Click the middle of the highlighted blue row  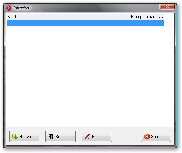tap(85, 23)
